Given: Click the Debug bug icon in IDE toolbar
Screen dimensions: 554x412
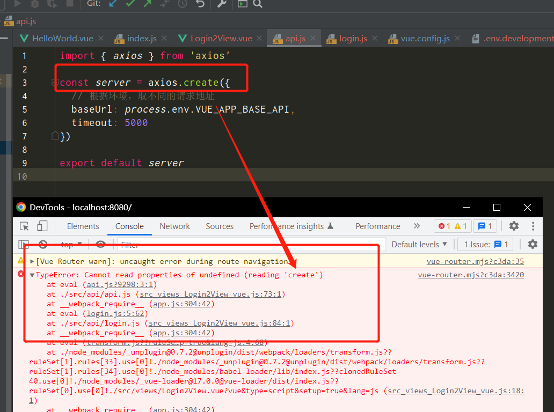Looking at the screenshot, I should coord(35,4).
